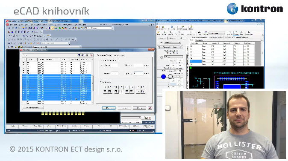Click the Pan crosshair tool icon
This screenshot has height=161, width=288.
click(x=241, y=33)
